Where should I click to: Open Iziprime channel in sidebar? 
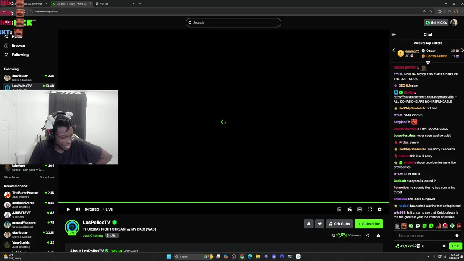point(29,167)
